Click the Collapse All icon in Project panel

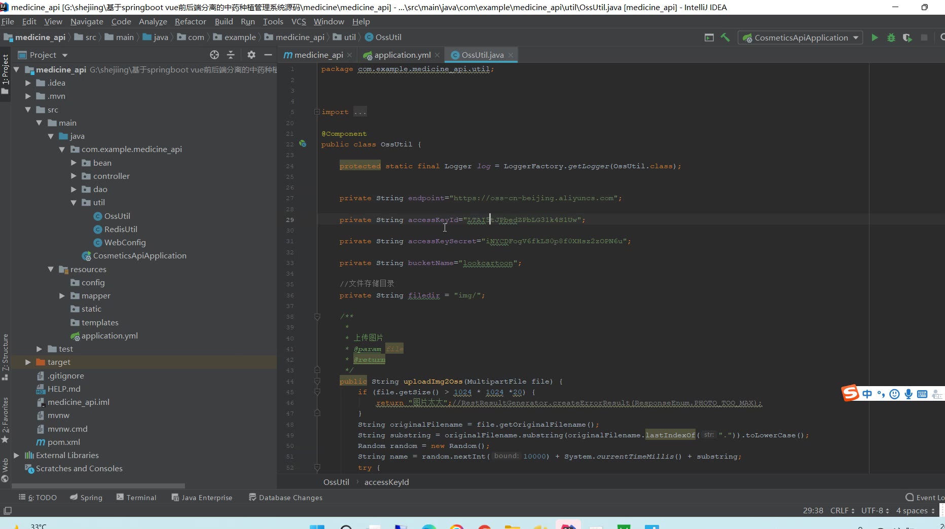[x=231, y=55]
